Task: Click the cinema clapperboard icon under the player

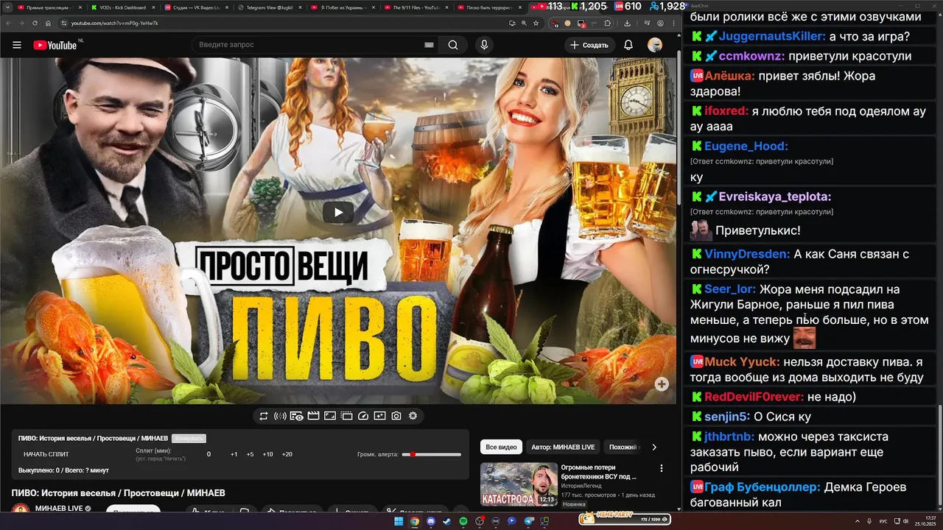Action: tap(313, 416)
